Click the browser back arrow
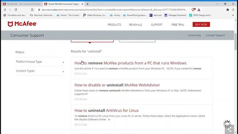This screenshot has height=134, width=238. 5,10
